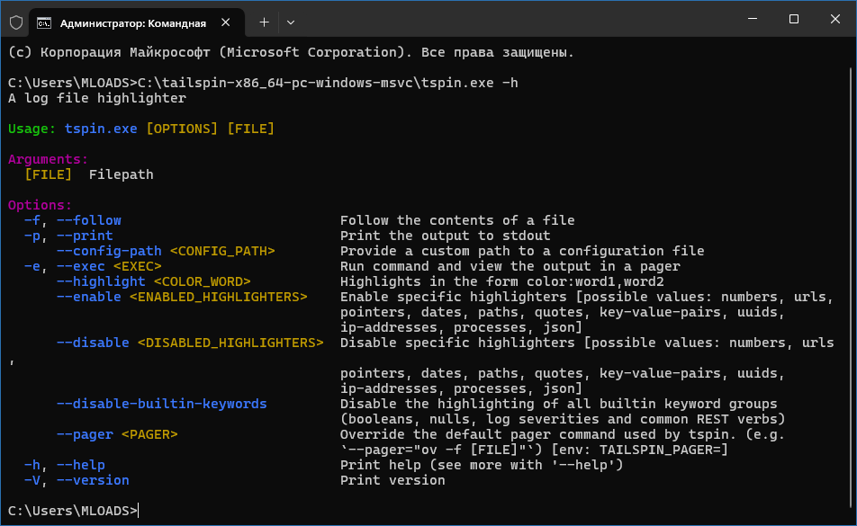Viewport: 857px width, 526px height.
Task: Click "tspin.exe" in the Usage line
Action: click(x=101, y=129)
